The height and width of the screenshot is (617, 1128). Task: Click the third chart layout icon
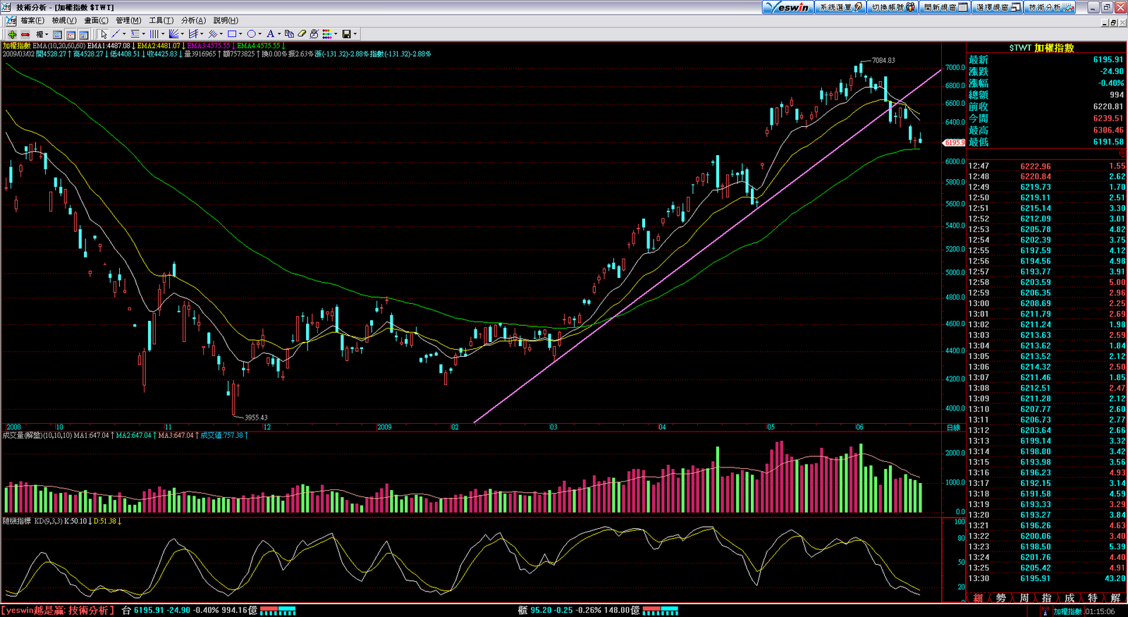(x=83, y=34)
